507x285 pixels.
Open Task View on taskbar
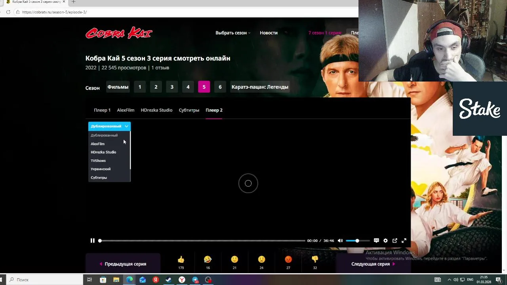point(90,280)
